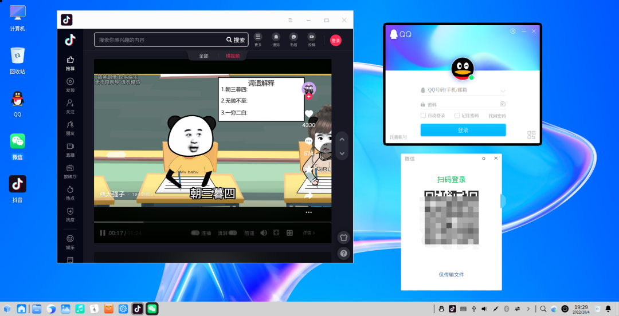
Task: Open 直播 in the Douyin sidebar
Action: coord(70,150)
